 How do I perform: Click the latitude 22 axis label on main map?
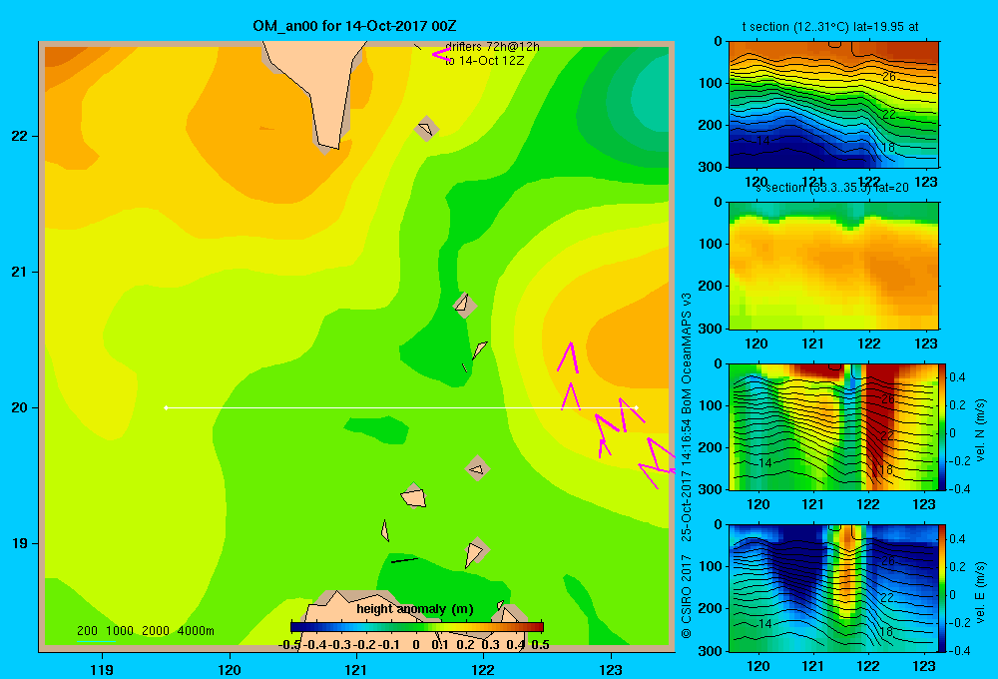tap(20, 136)
